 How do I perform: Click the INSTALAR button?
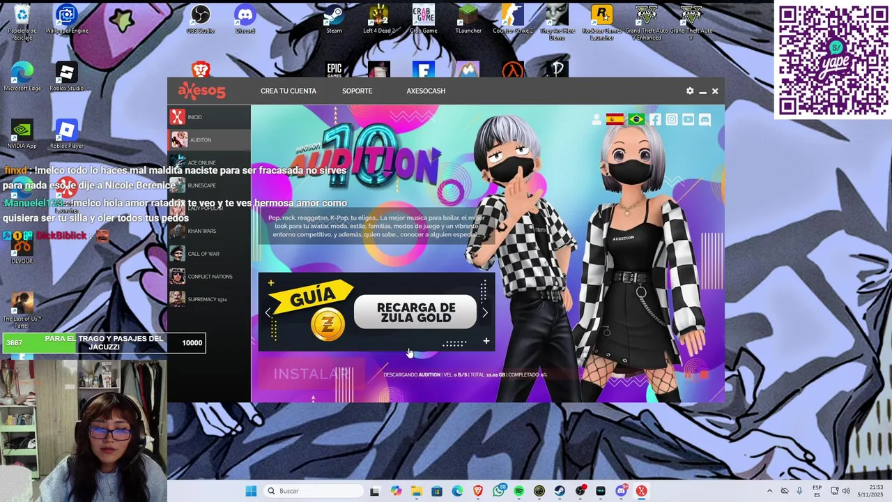311,374
